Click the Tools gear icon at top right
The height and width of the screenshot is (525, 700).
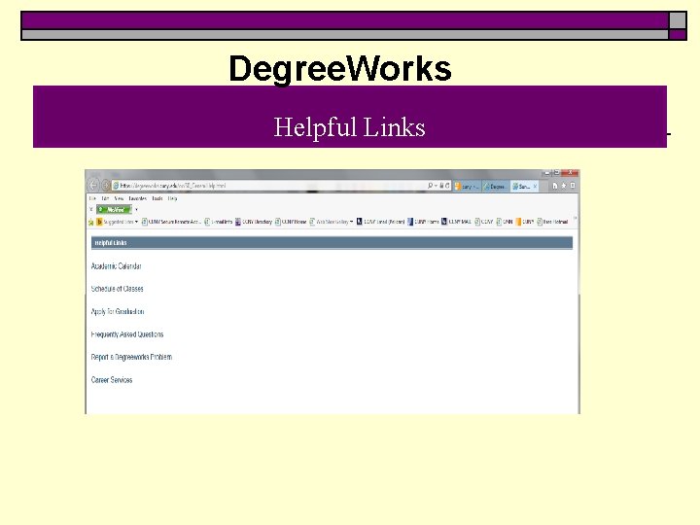click(573, 186)
